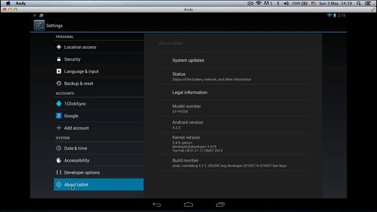The height and width of the screenshot is (212, 377).
Task: Click the screen sharing icon in the menu bar
Action: (x=250, y=3)
